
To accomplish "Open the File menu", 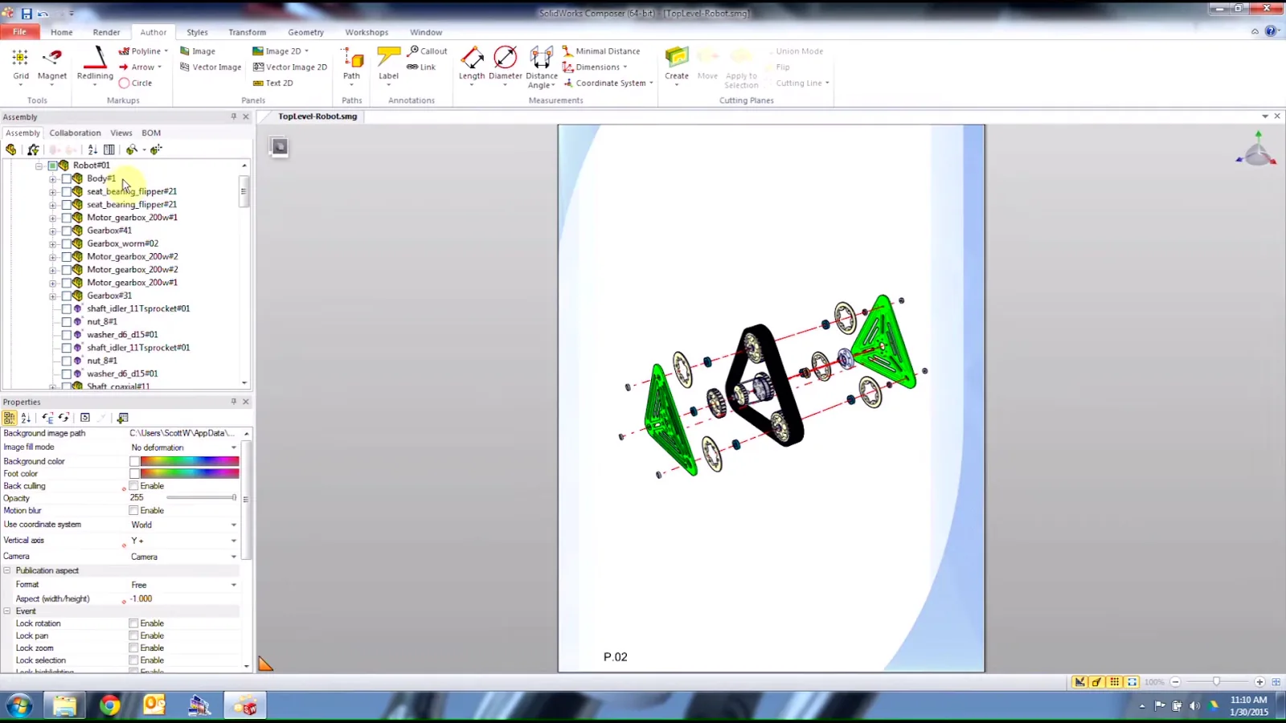I will pos(19,32).
